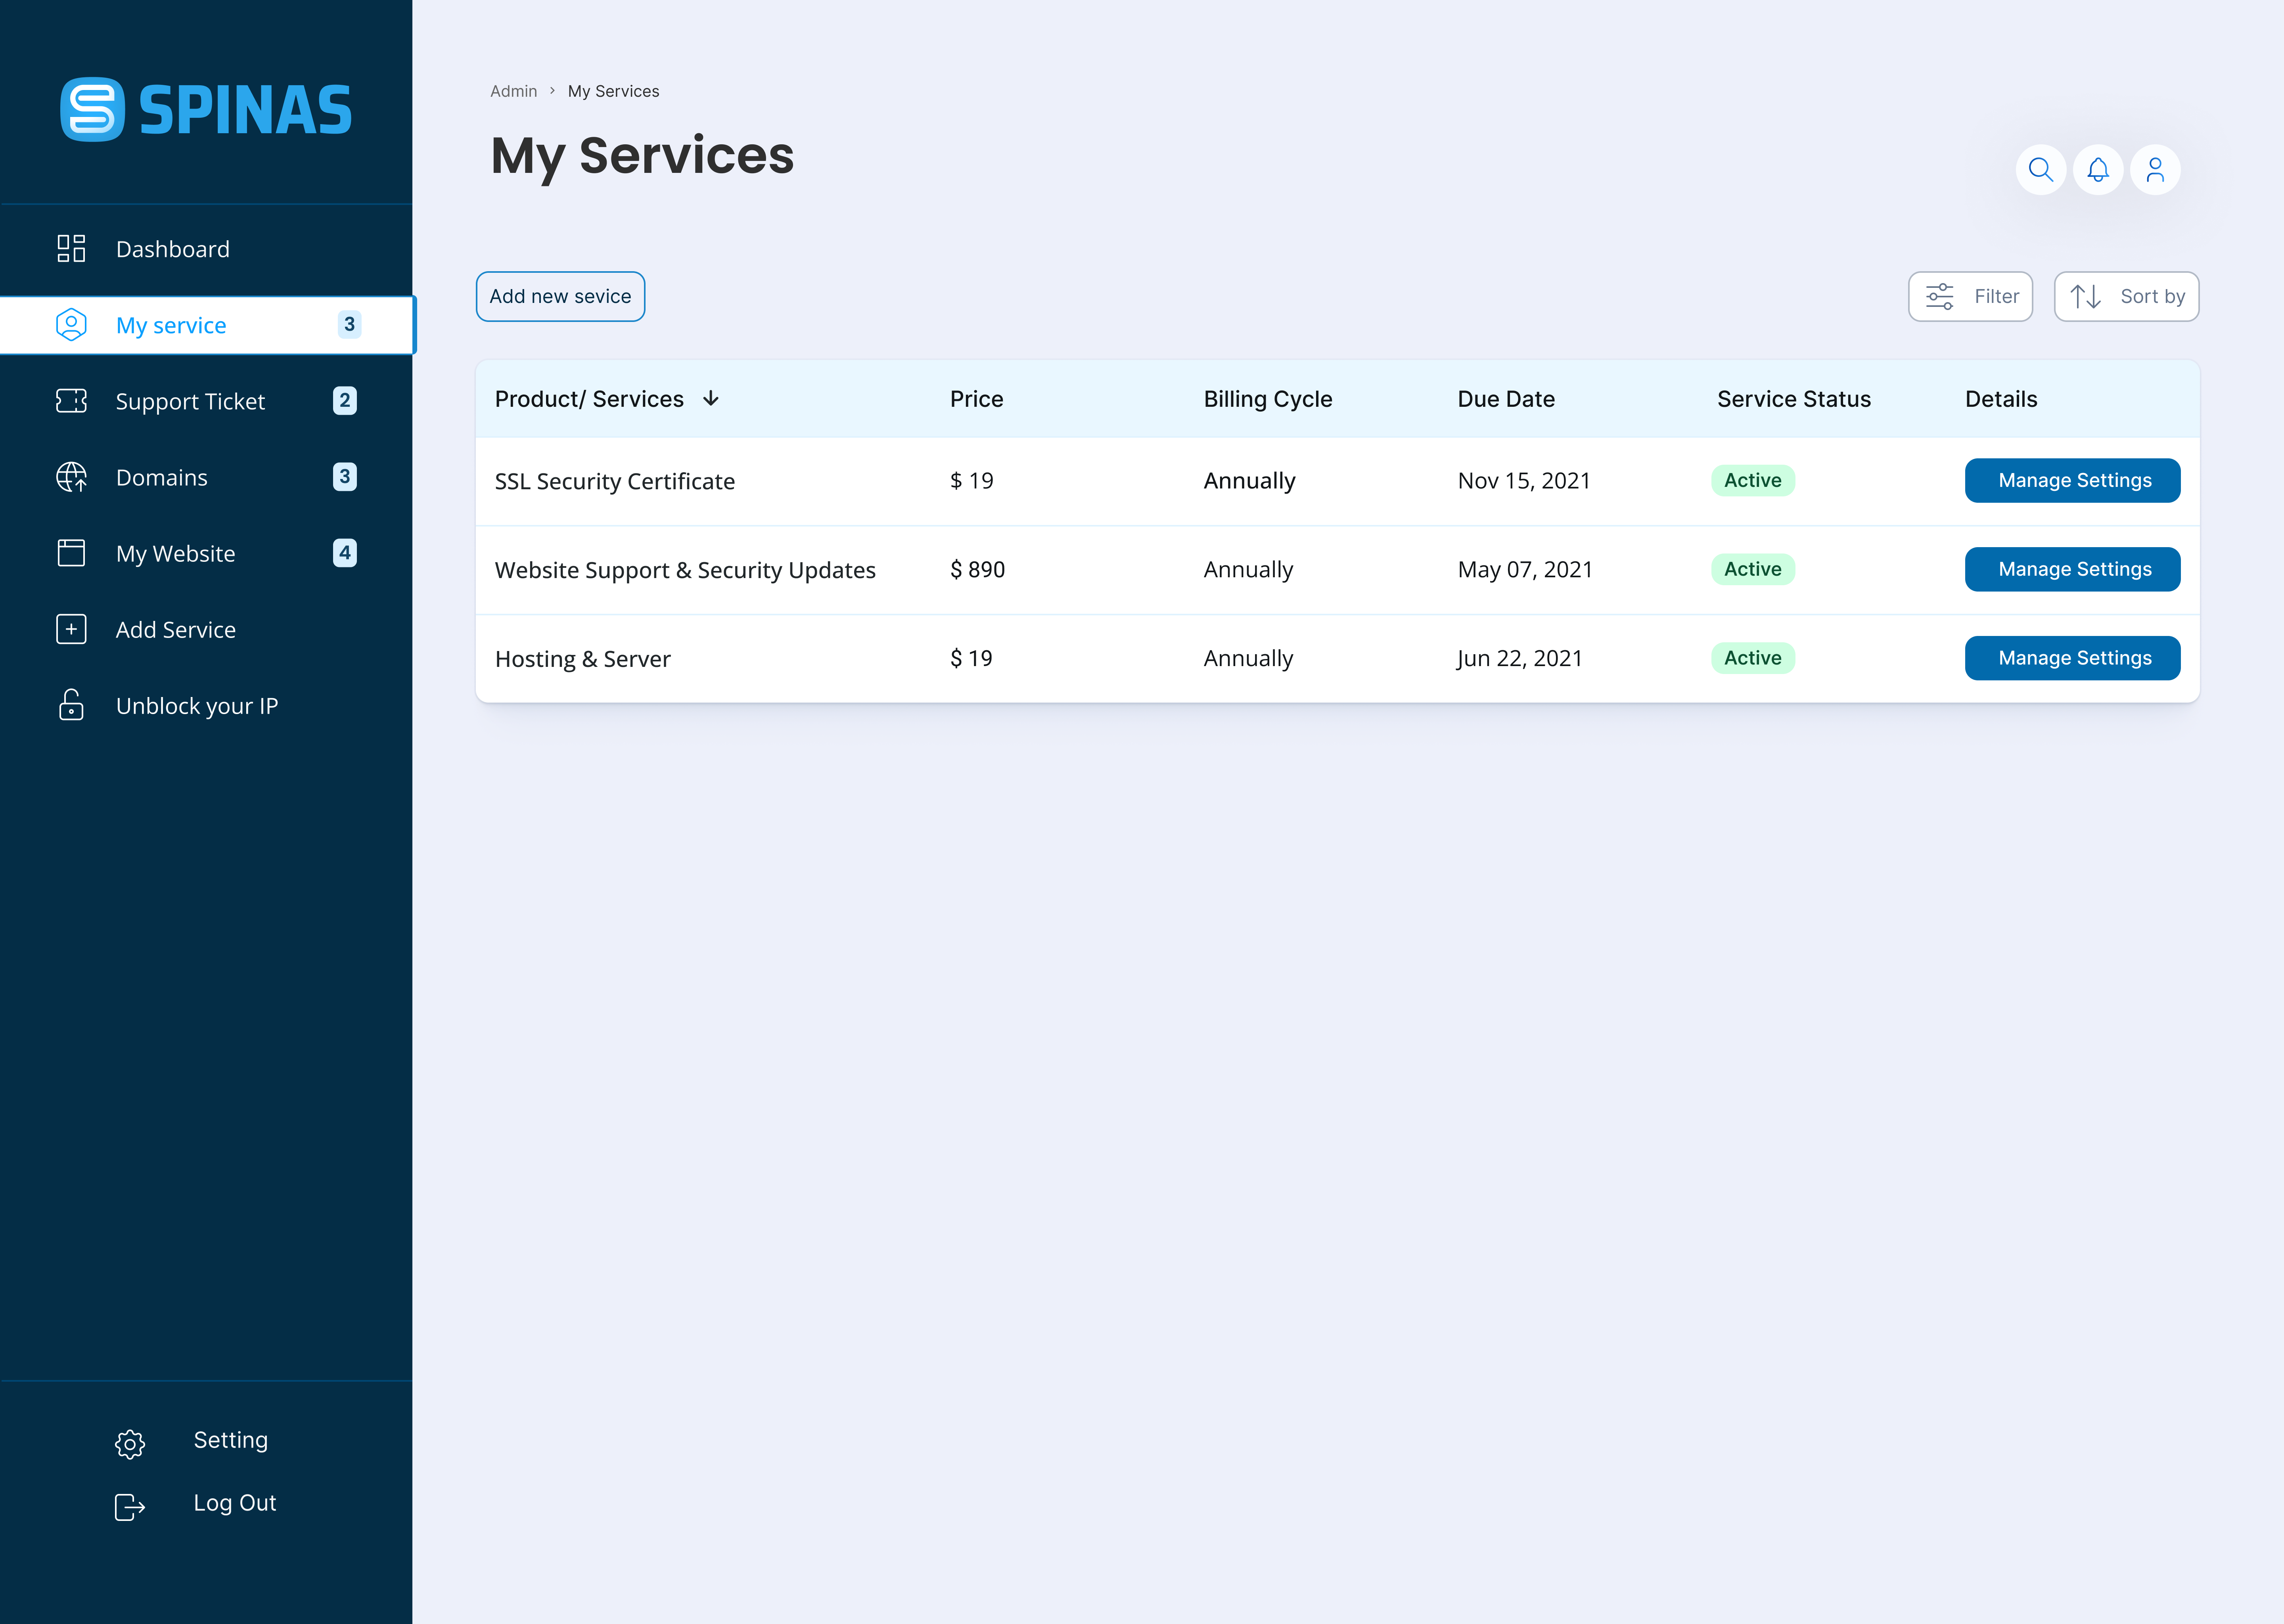Click the notification bell icon

coord(2098,170)
